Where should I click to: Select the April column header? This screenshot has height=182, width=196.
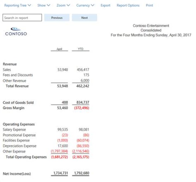(x=59, y=49)
